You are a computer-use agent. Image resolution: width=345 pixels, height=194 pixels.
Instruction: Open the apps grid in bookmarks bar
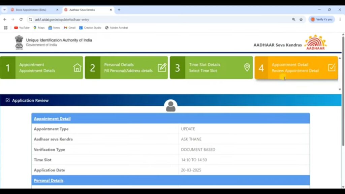pyautogui.click(x=6, y=28)
